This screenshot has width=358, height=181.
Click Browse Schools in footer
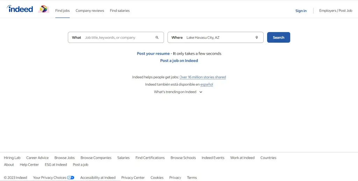pyautogui.click(x=183, y=158)
